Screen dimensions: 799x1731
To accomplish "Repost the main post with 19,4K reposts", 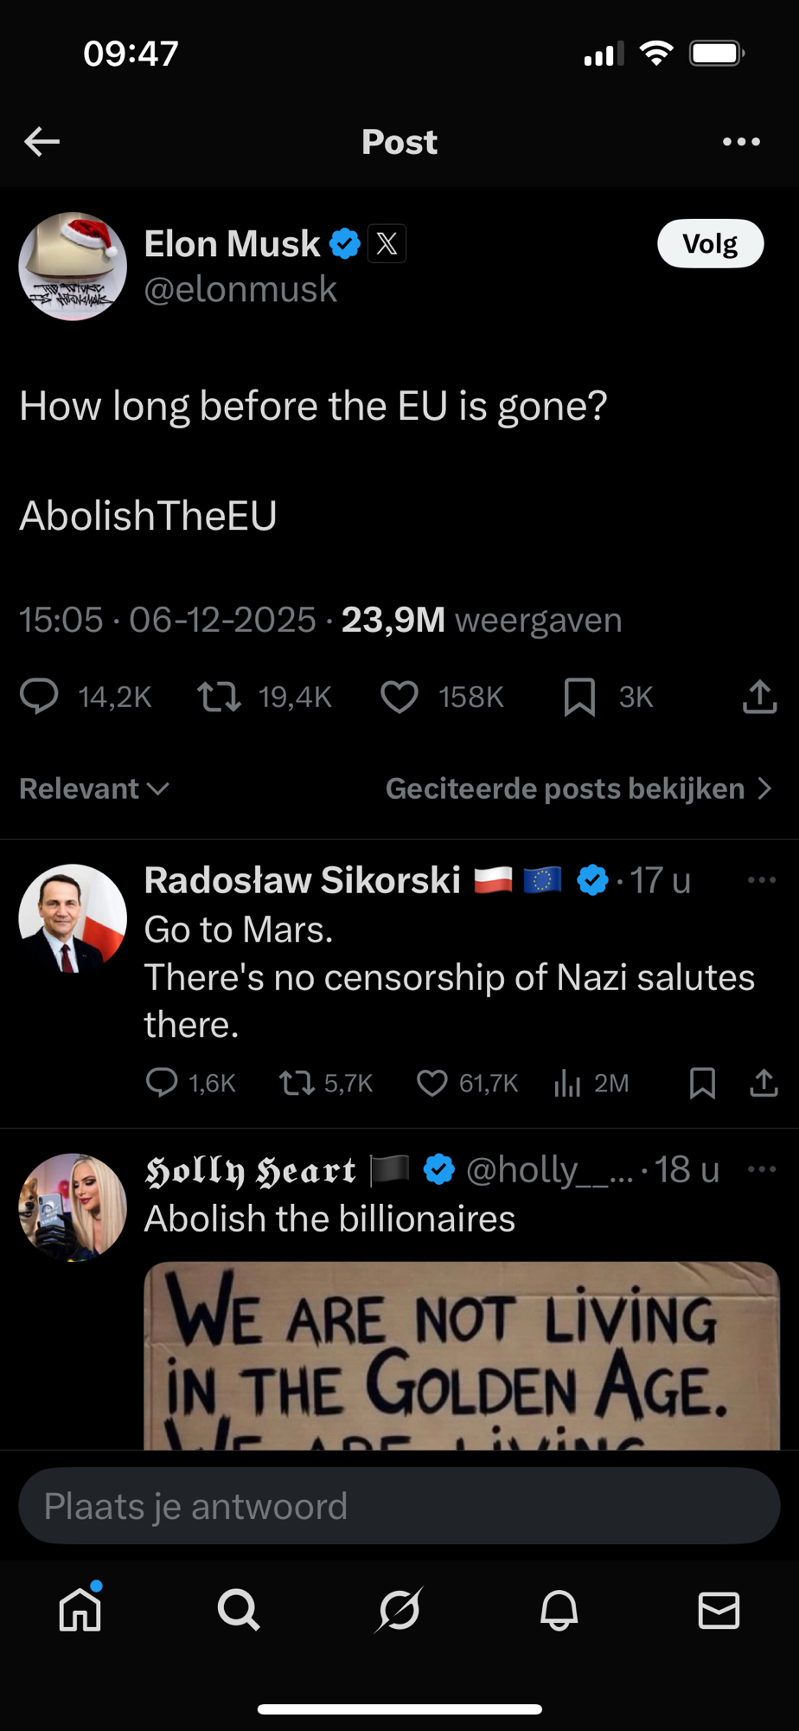I will tap(220, 697).
